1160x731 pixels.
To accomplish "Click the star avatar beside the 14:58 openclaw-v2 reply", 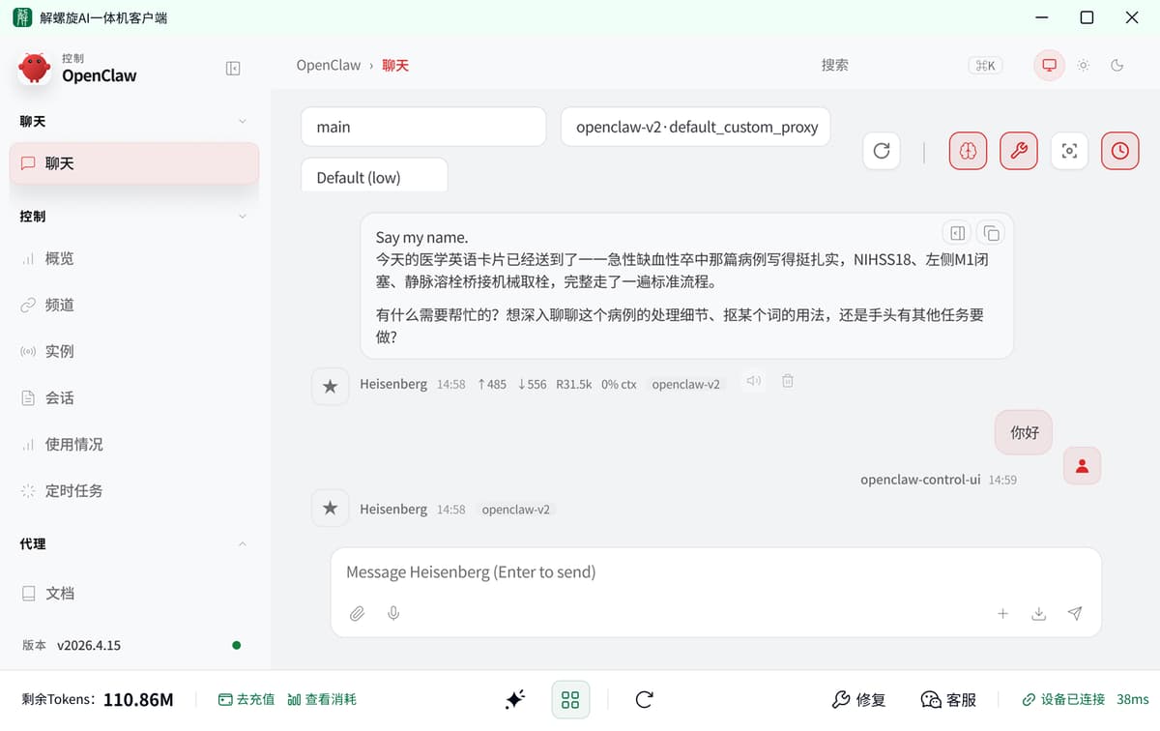I will [330, 508].
